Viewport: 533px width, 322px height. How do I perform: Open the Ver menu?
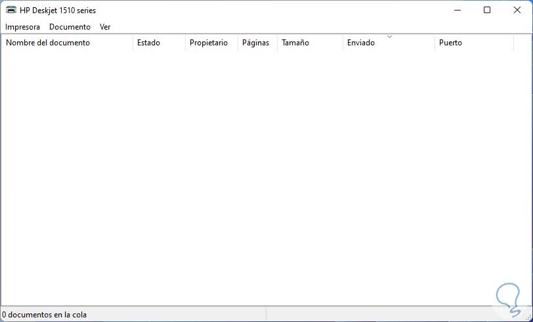pos(105,27)
